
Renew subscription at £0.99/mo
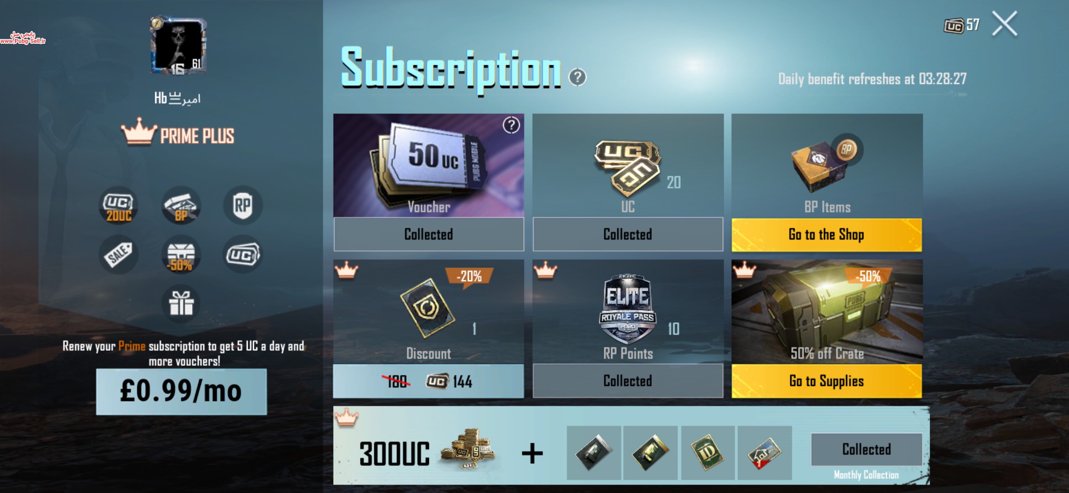(x=181, y=392)
